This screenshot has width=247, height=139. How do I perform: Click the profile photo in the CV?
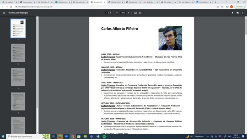pos(170,38)
